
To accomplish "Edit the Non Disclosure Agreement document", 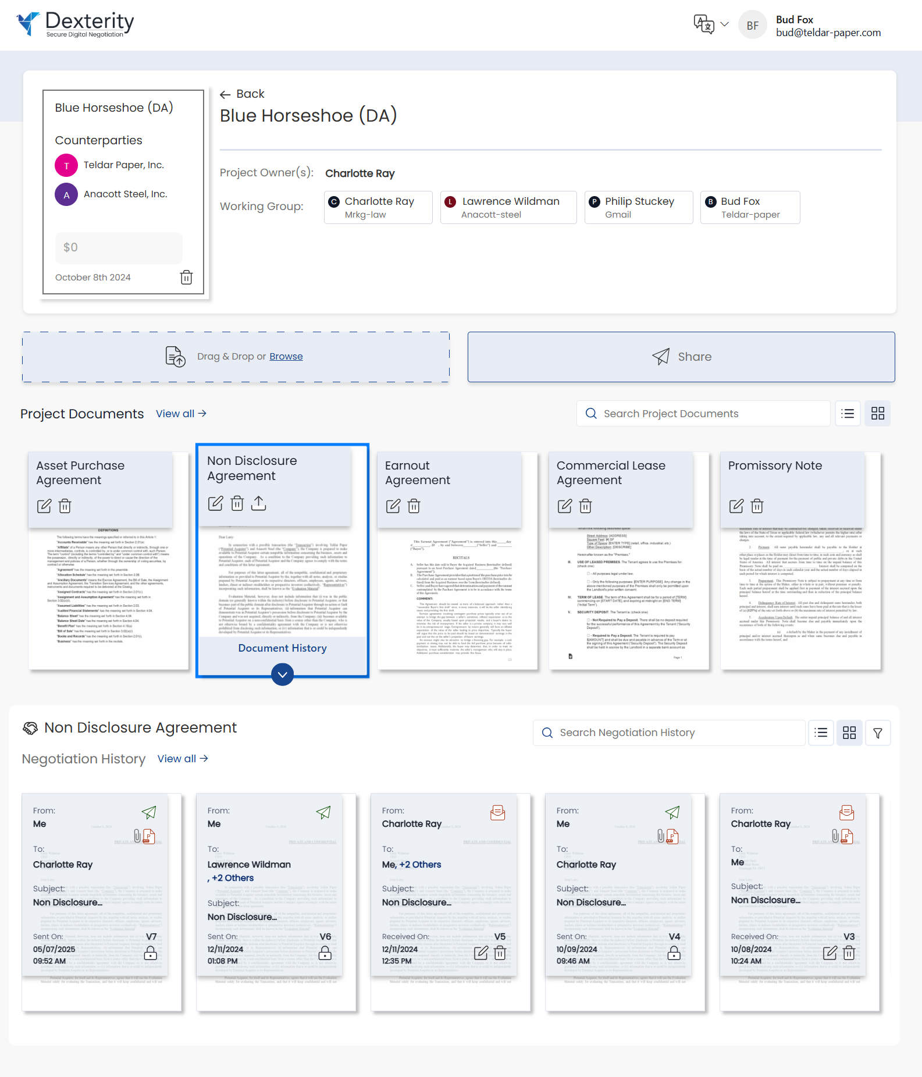I will tap(215, 503).
